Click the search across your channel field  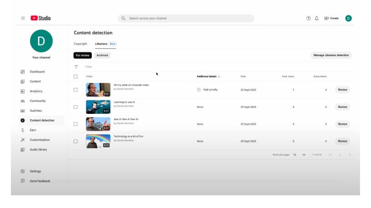(x=186, y=18)
